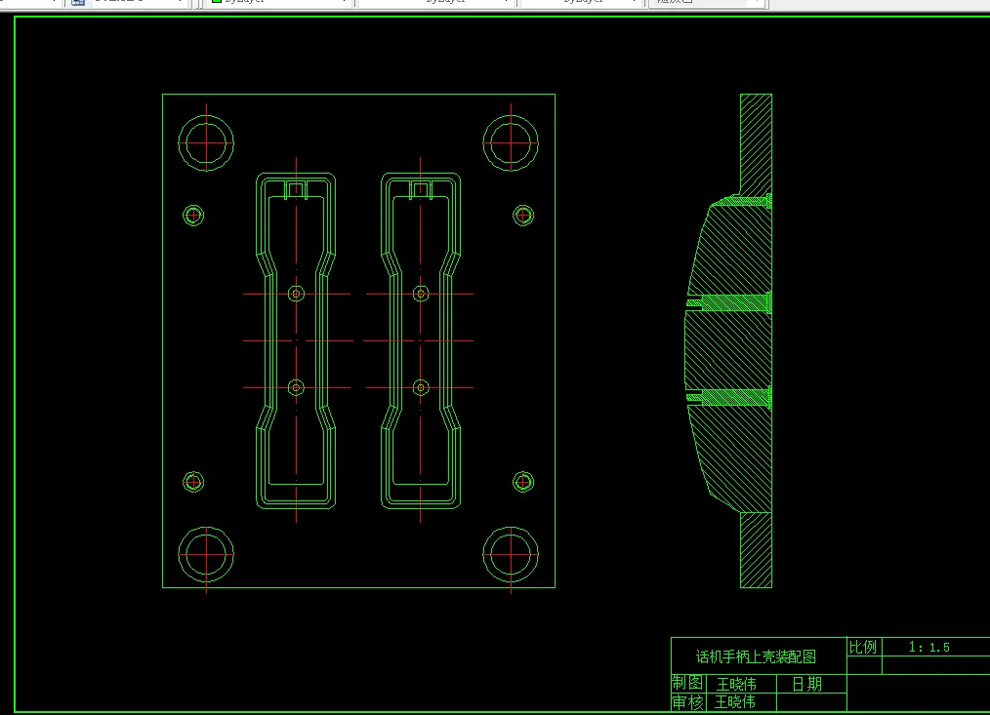
Task: Pick the lower pin circle in the left cavity
Action: click(296, 387)
